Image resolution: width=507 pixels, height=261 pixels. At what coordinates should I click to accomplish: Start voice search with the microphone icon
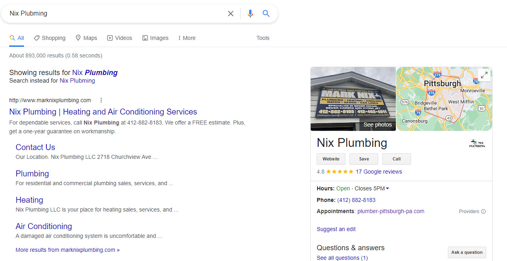pyautogui.click(x=250, y=14)
